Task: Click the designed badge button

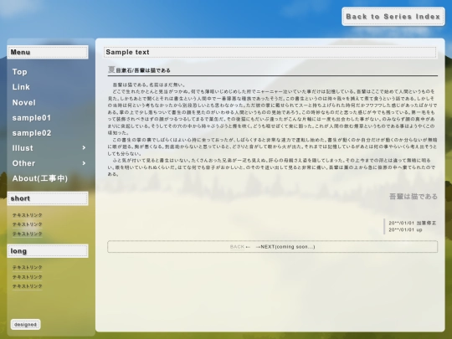Action: click(x=25, y=325)
